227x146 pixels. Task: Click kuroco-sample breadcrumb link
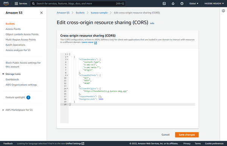[x=99, y=13]
